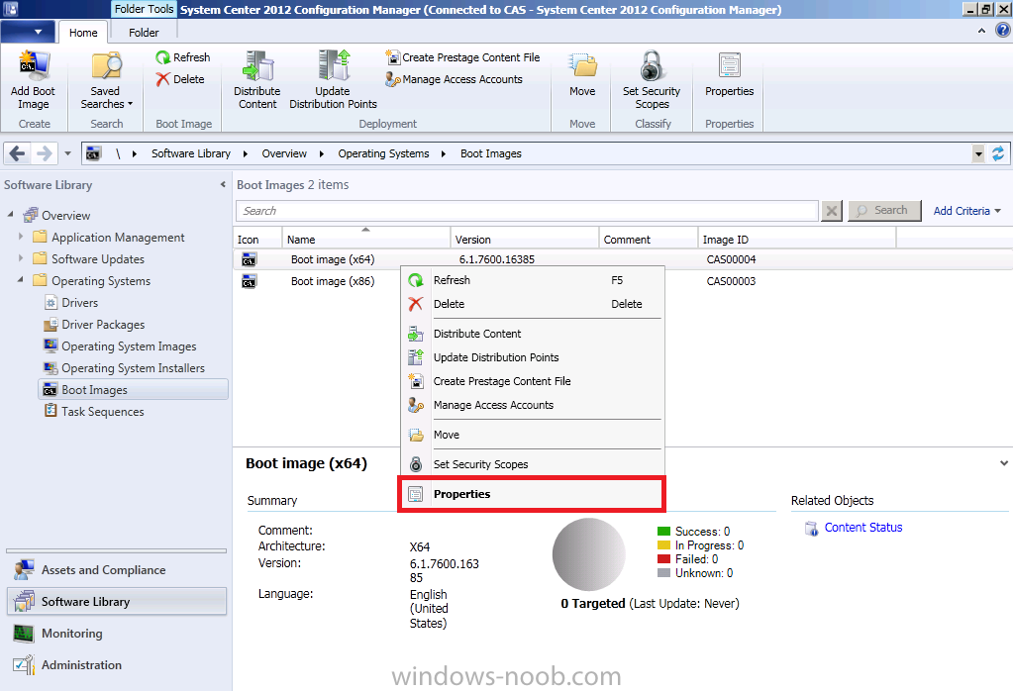1013x691 pixels.
Task: Open the application menu dropdown button
Action: click(x=26, y=31)
